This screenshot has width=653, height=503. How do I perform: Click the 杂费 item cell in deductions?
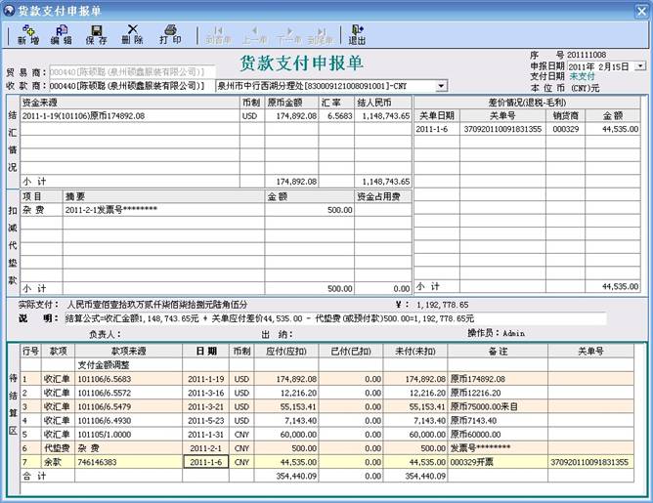[42, 210]
